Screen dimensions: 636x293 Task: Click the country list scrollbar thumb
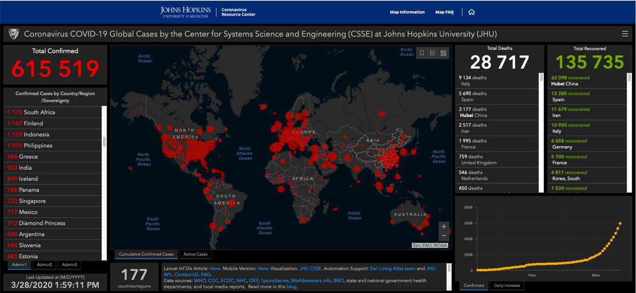pyautogui.click(x=104, y=141)
